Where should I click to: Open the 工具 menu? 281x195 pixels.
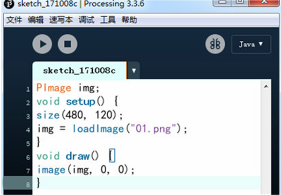click(108, 20)
